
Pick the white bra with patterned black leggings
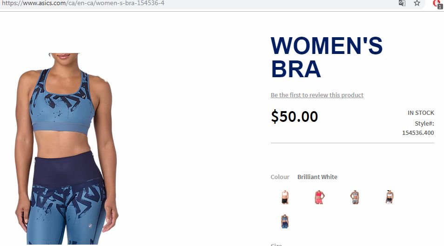(x=390, y=197)
